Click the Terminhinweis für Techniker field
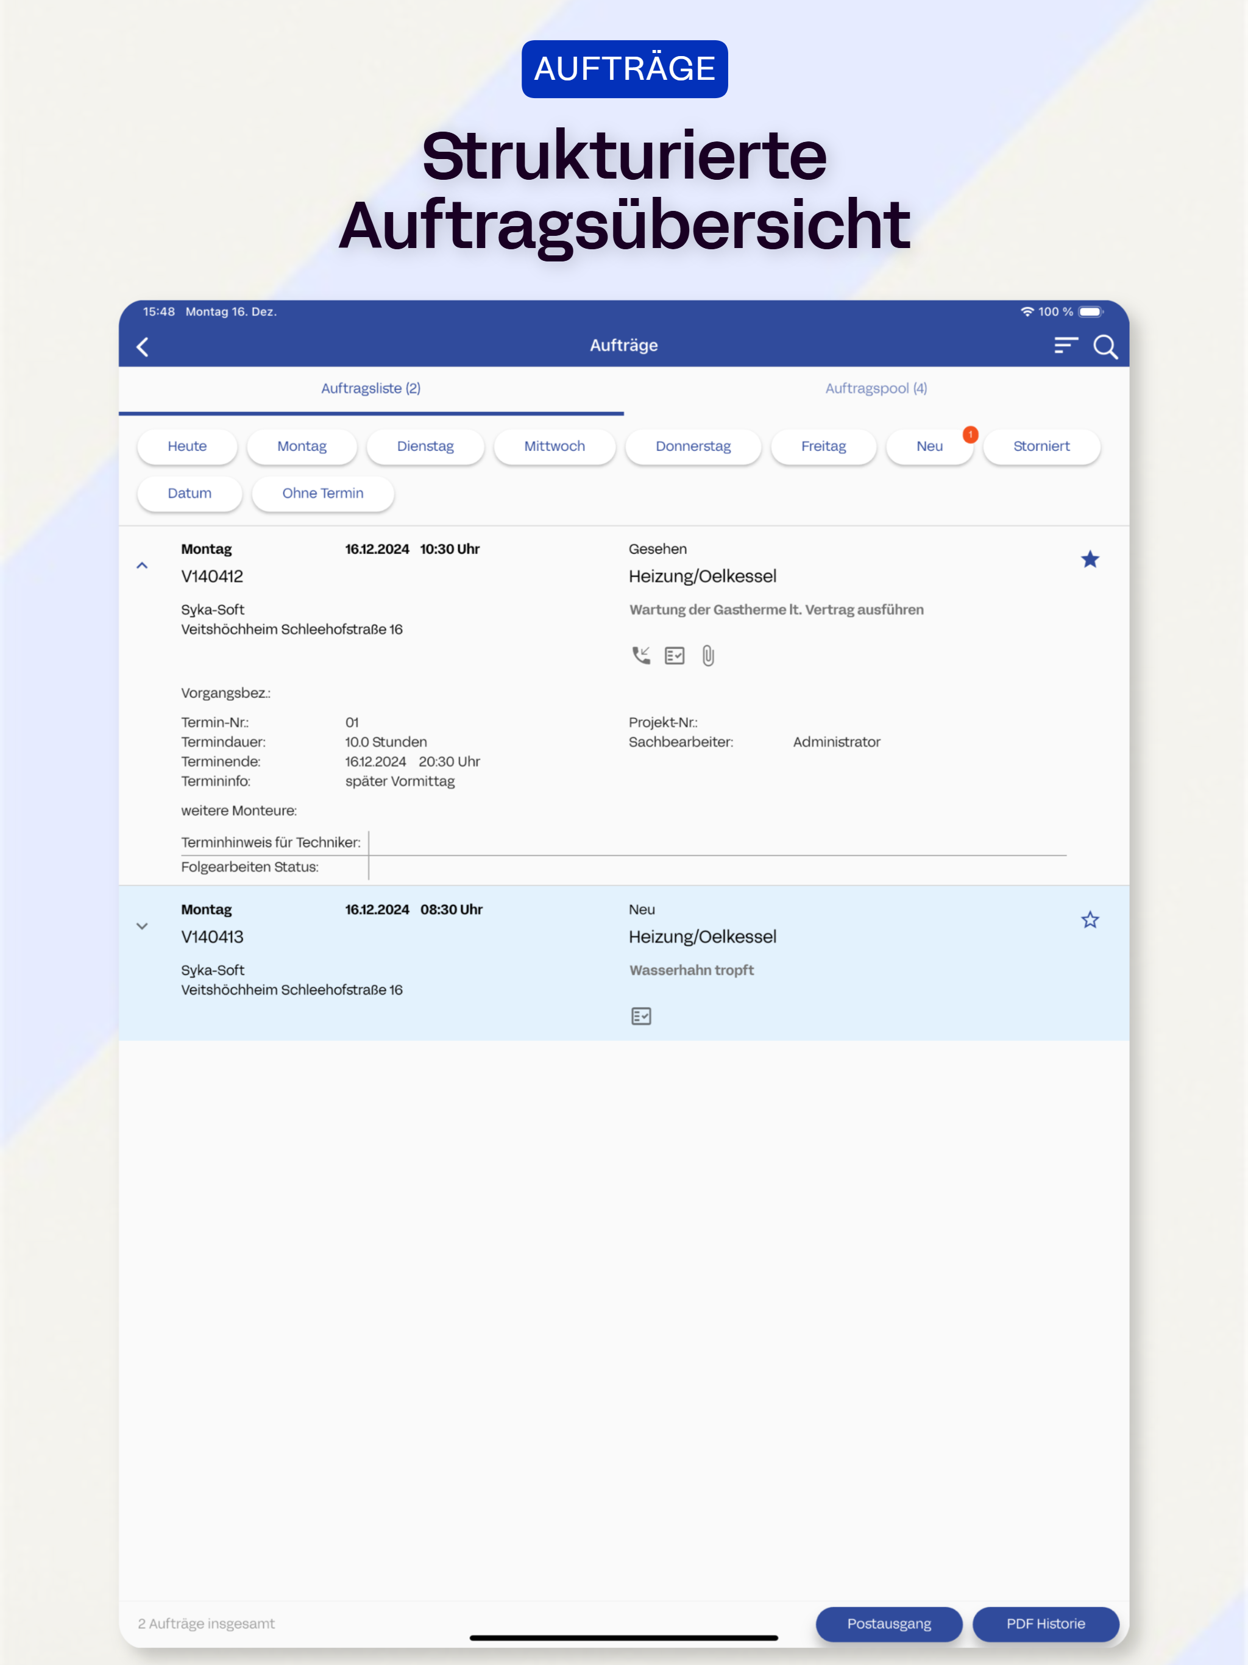Screen dimensions: 1248x1665 pyautogui.click(x=717, y=842)
